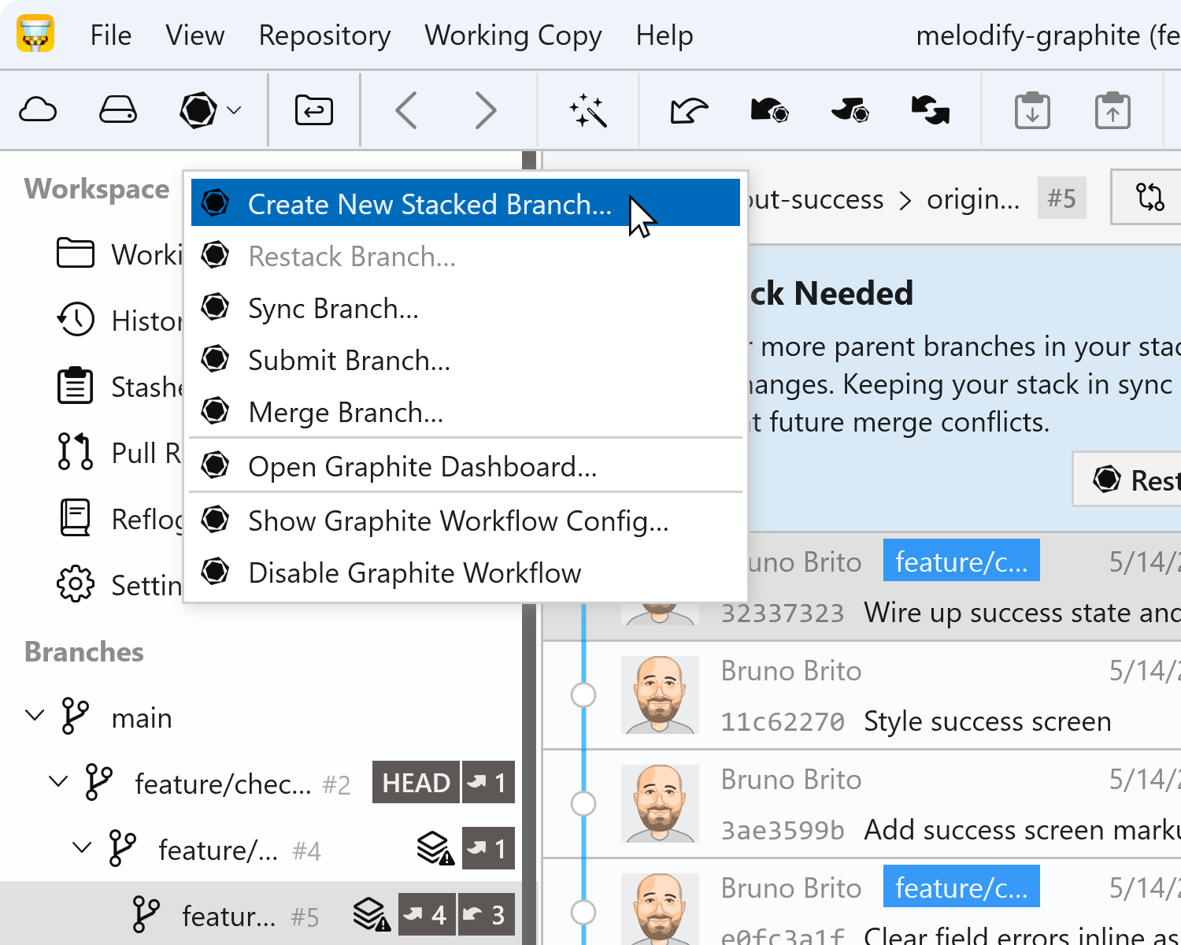Image resolution: width=1181 pixels, height=945 pixels.
Task: Click the #5 pull request badge in the header
Action: click(x=1061, y=198)
